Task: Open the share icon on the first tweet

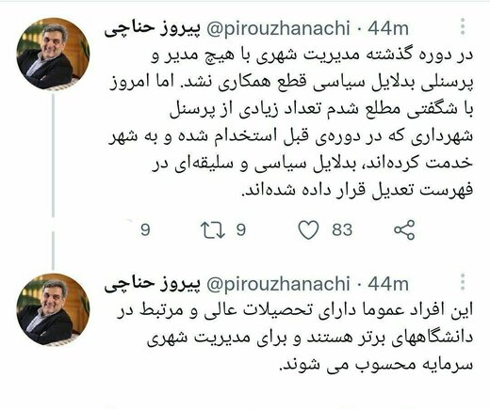Action: click(404, 229)
